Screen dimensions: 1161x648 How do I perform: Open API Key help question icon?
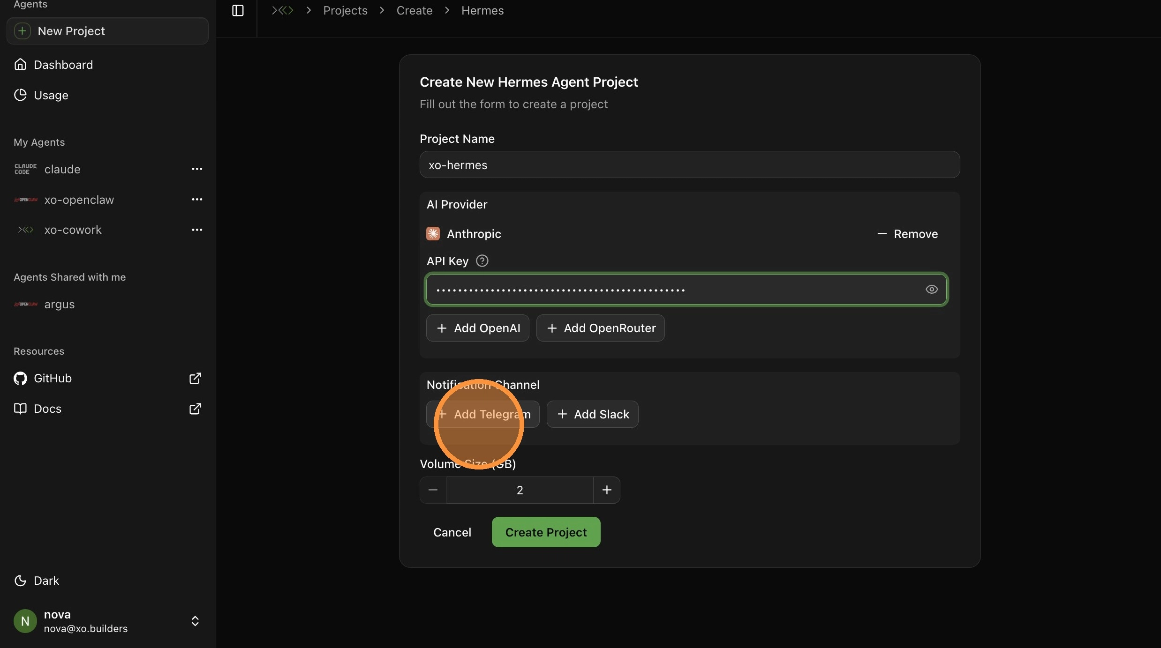[x=482, y=261]
